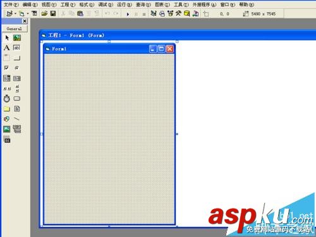Select the Frame control tool
The width and height of the screenshot is (316, 237).
point(7,58)
